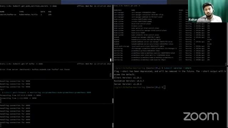Click the kube-apiserver-kind-control-plane pod row
Image resolution: width=228 pixels, height=128 pixels.
coord(162,28)
